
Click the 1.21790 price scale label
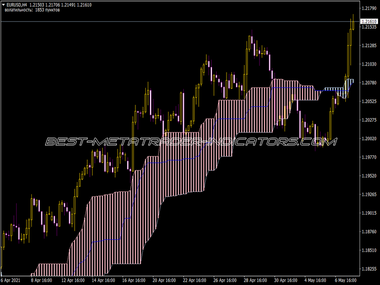click(x=369, y=9)
